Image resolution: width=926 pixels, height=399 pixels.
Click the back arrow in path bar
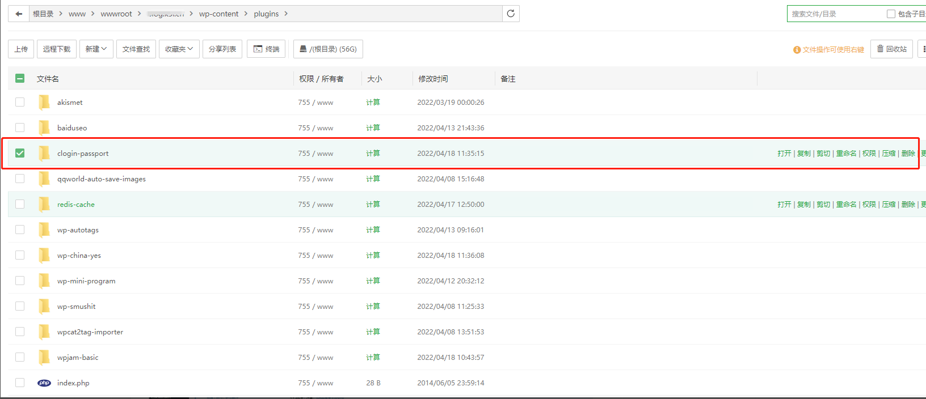pyautogui.click(x=19, y=14)
